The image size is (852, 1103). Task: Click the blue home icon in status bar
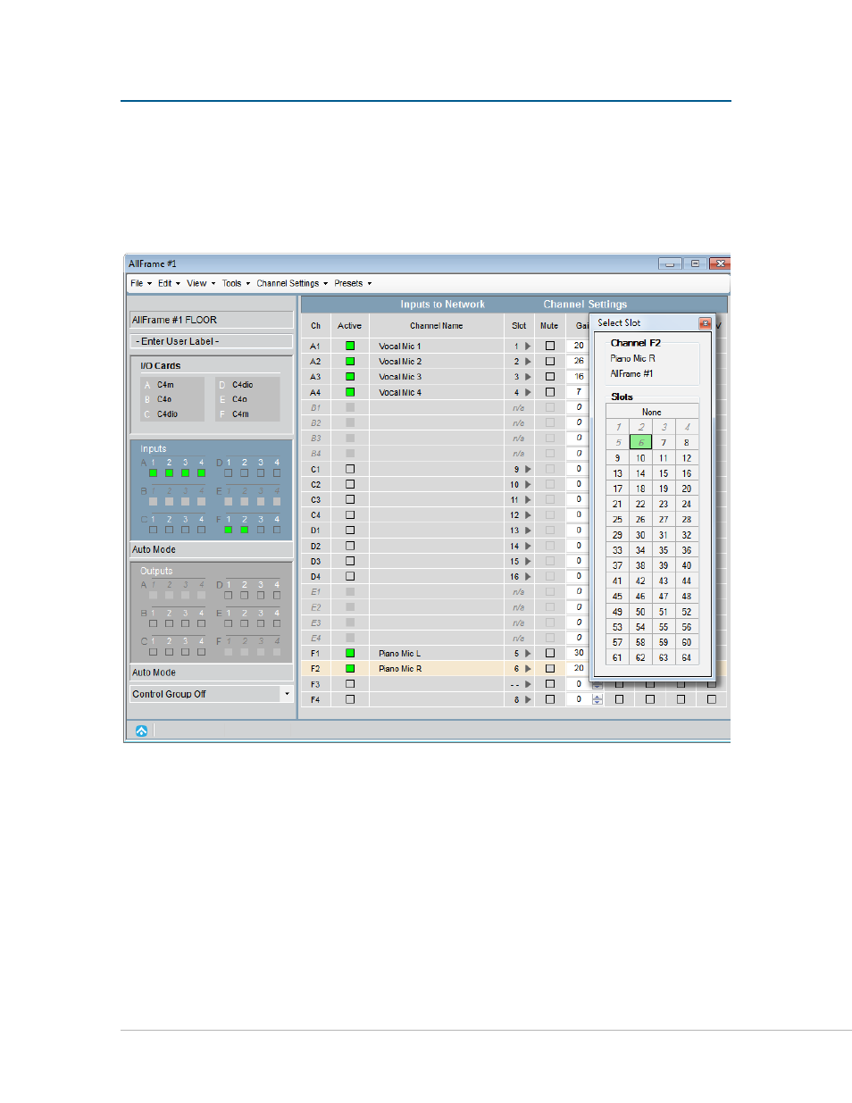pyautogui.click(x=141, y=731)
